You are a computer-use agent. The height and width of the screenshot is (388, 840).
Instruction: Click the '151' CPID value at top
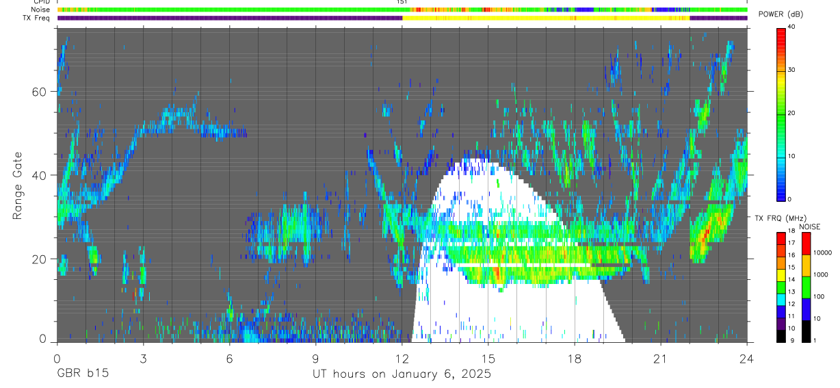(x=402, y=2)
